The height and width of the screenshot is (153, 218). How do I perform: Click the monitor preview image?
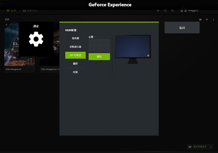tap(133, 49)
